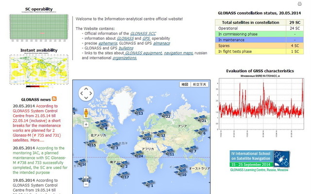Open the navigation maps link
The height and width of the screenshot is (194, 311).
(x=178, y=53)
